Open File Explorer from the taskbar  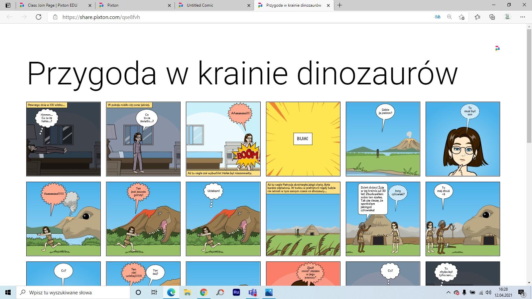[187, 292]
